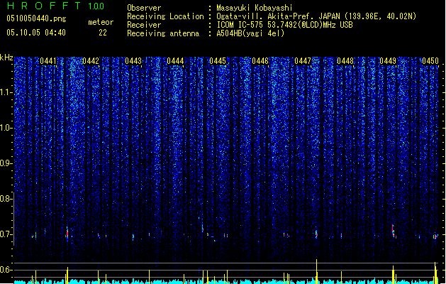The image size is (446, 284).
Task: Click the 0447 time marker
Action: pos(303,61)
